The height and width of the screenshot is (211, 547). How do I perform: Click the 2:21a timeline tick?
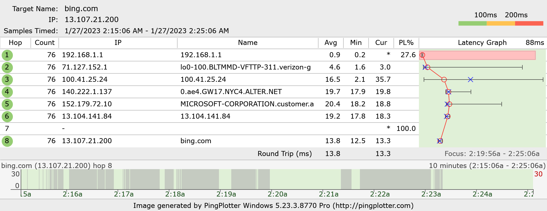point(329,194)
